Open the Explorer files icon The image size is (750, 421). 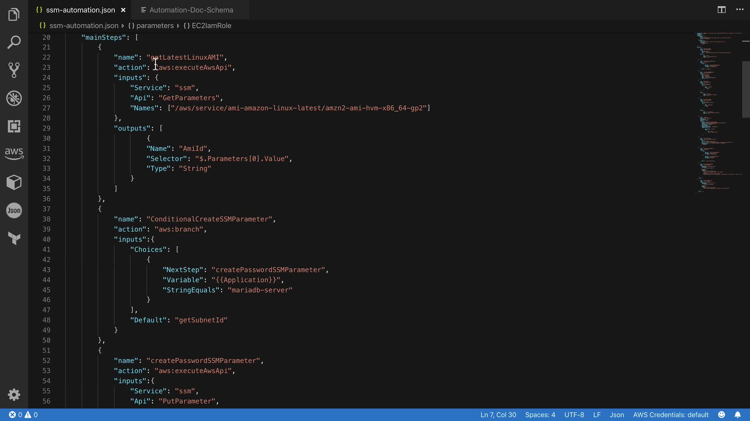(x=14, y=14)
